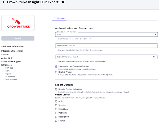159x122 pixels.
Task: Select the IP Address indicator type
Action: click(x=10, y=77)
